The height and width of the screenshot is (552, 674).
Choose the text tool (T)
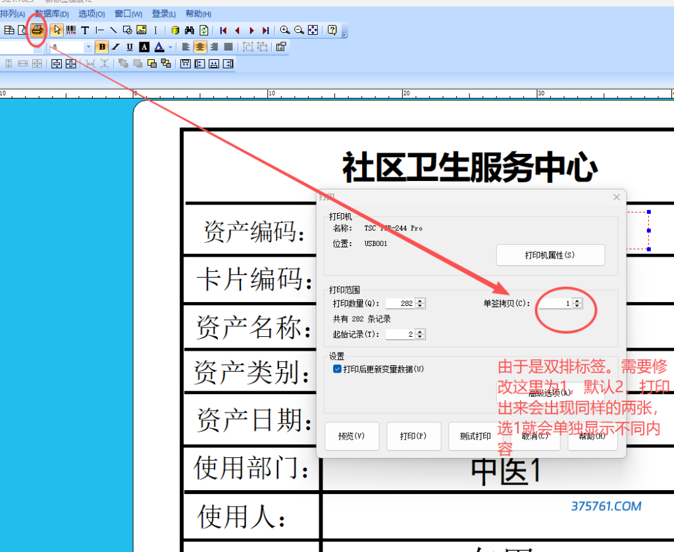85,30
